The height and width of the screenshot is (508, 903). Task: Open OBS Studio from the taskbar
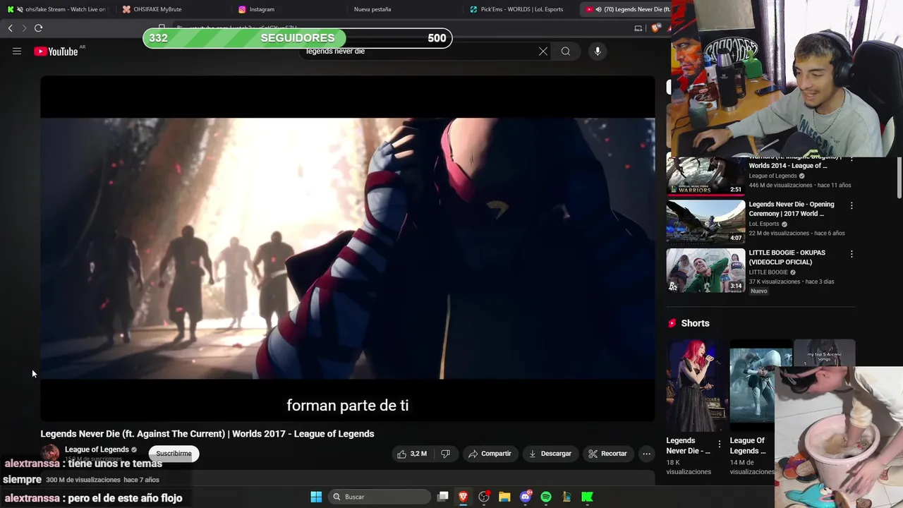[x=484, y=497]
